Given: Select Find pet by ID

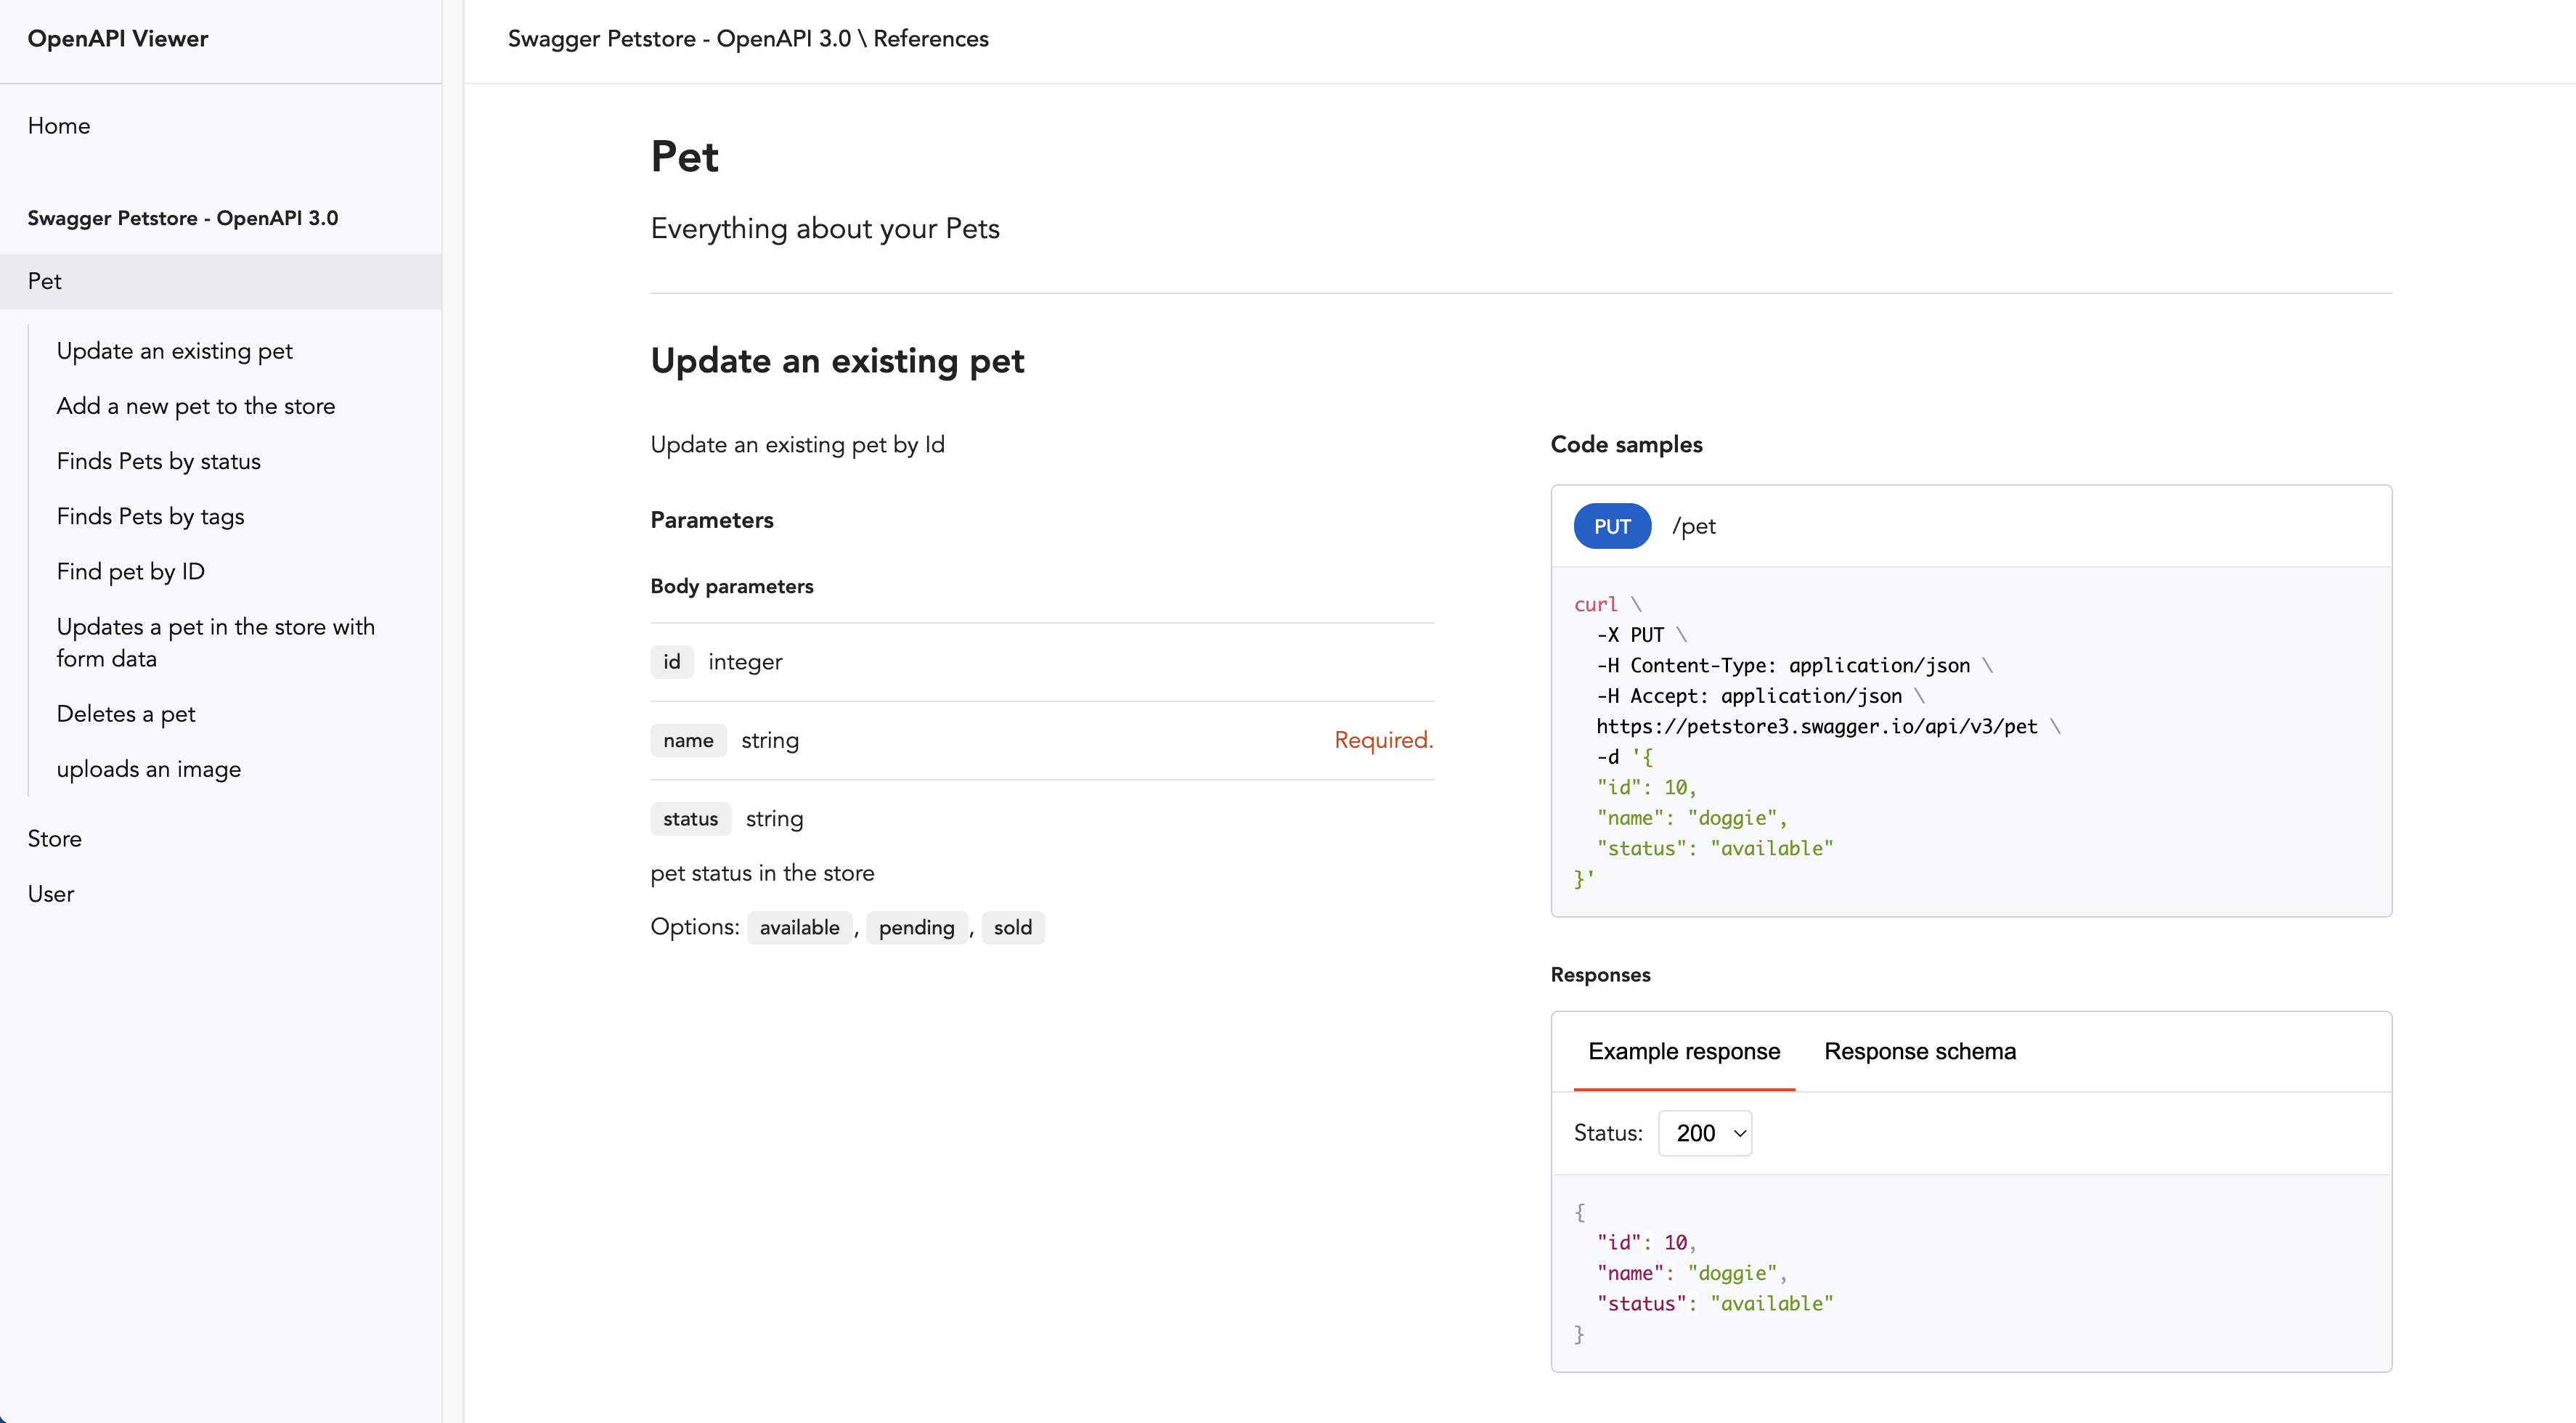Looking at the screenshot, I should pyautogui.click(x=131, y=571).
